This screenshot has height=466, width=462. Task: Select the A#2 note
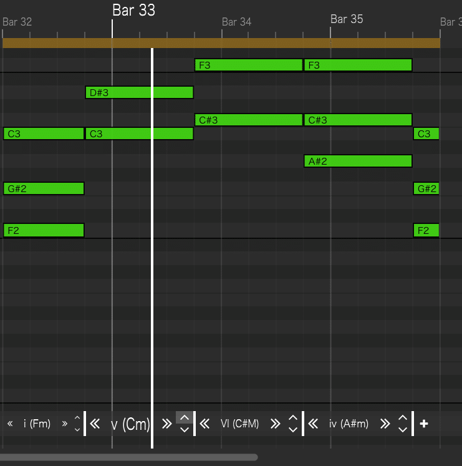pos(358,161)
